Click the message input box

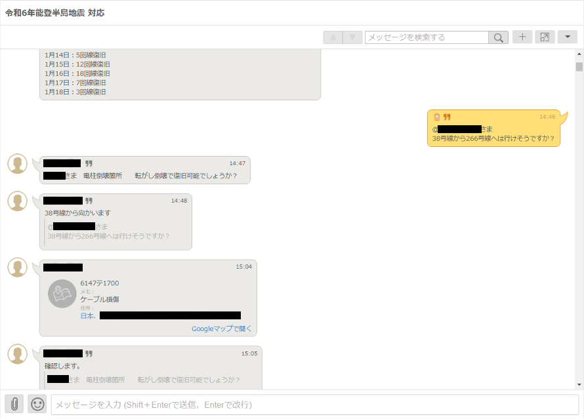point(315,405)
